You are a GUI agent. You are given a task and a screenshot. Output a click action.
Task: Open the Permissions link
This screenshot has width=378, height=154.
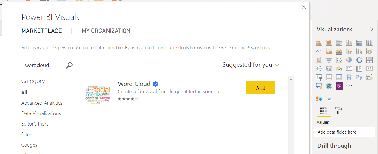coord(201,48)
